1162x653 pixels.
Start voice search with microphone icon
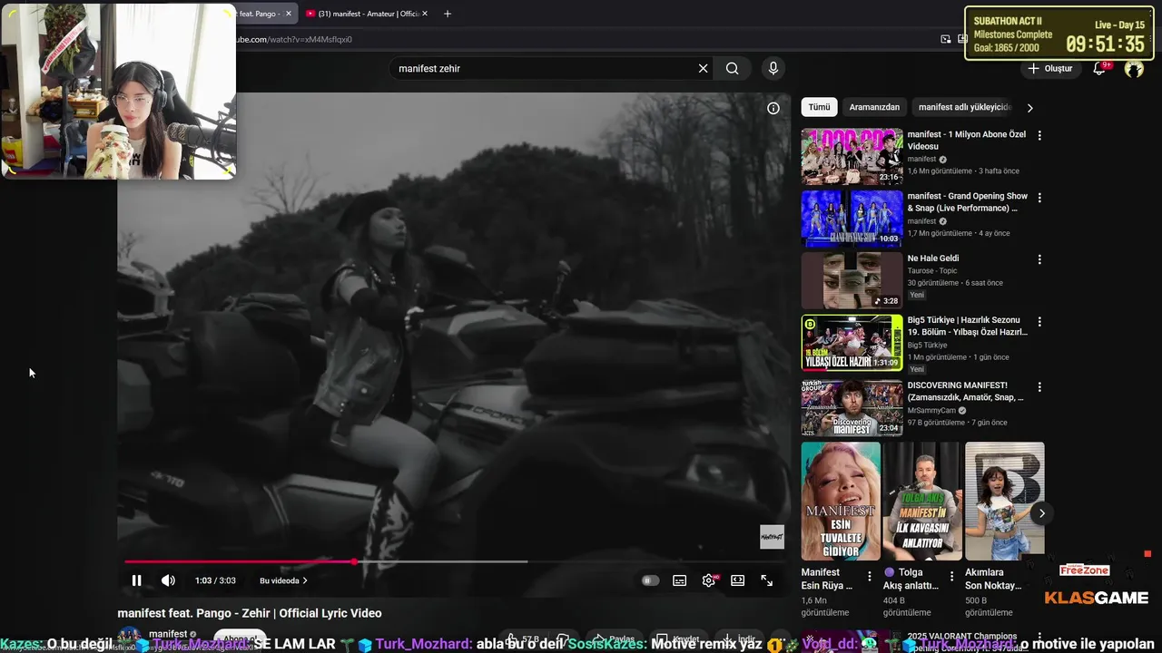click(x=773, y=68)
